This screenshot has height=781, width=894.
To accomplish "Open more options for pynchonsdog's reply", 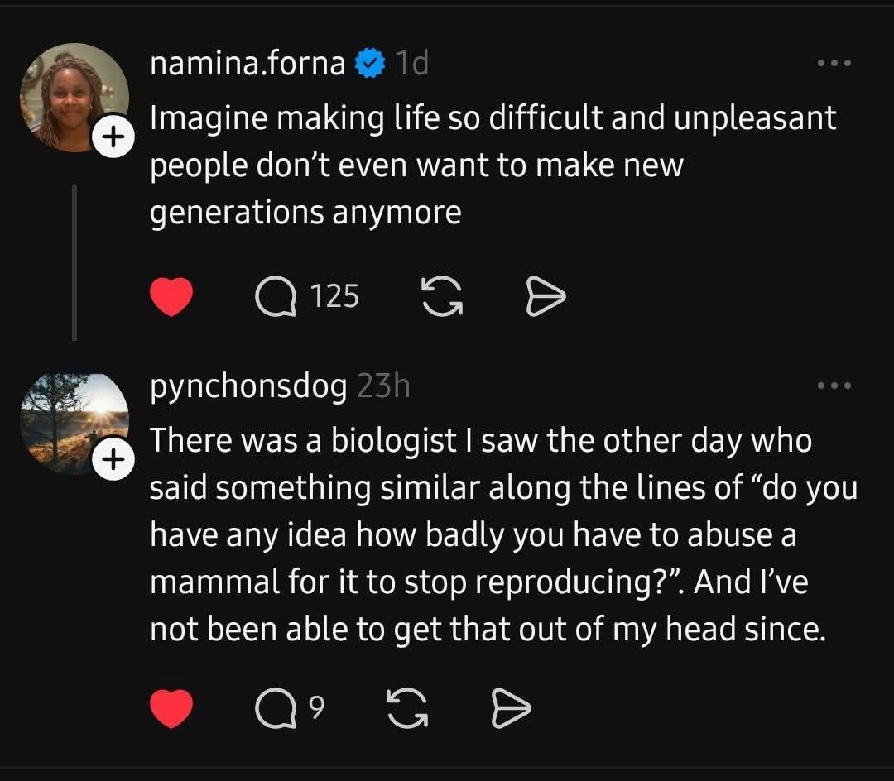I will point(834,386).
